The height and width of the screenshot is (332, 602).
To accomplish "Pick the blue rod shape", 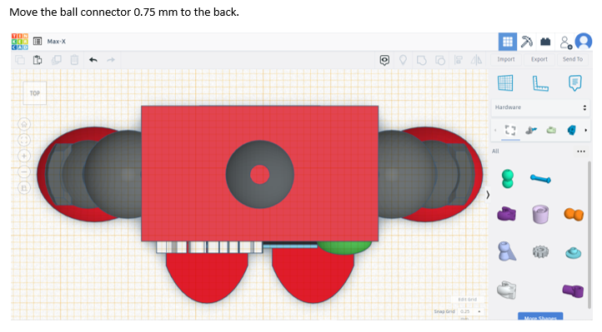I will pyautogui.click(x=540, y=178).
